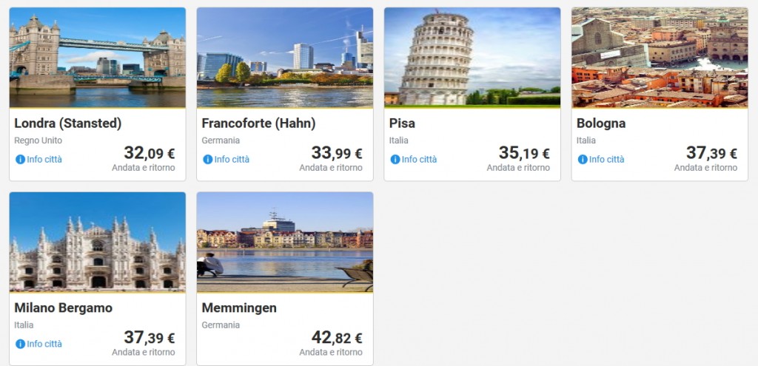The height and width of the screenshot is (366, 758).
Task: Choose the 42,82 € fare to Memmingen
Action: tap(336, 338)
